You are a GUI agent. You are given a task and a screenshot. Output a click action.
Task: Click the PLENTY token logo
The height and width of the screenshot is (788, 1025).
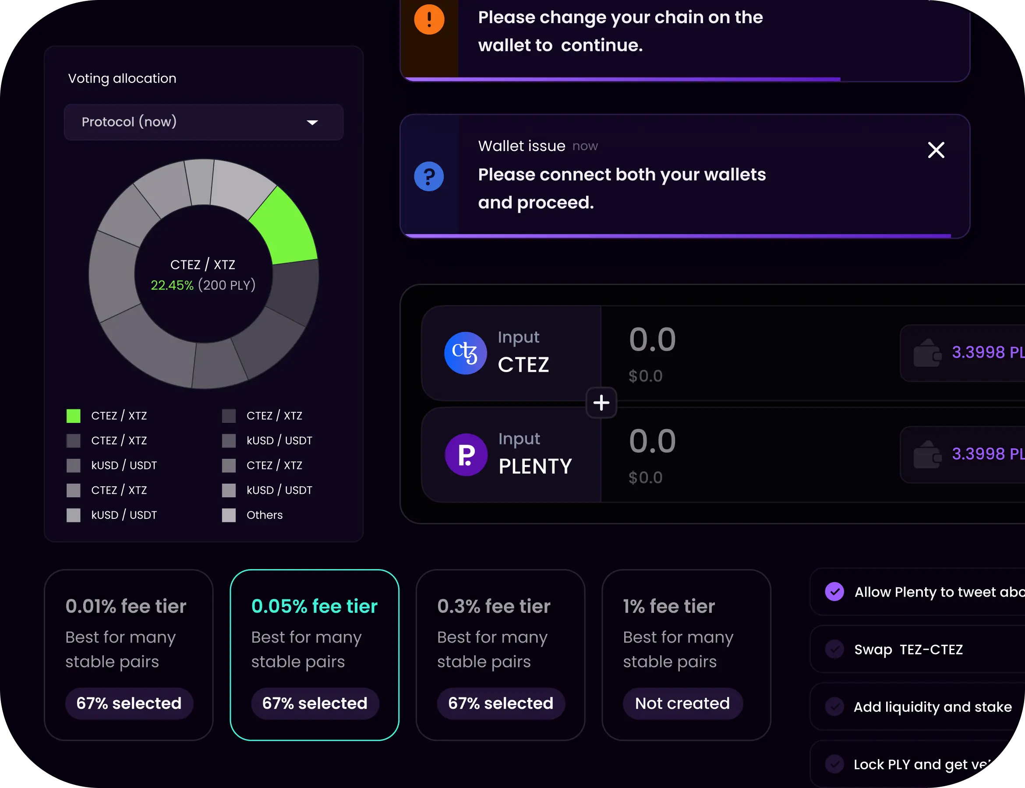pos(466,454)
